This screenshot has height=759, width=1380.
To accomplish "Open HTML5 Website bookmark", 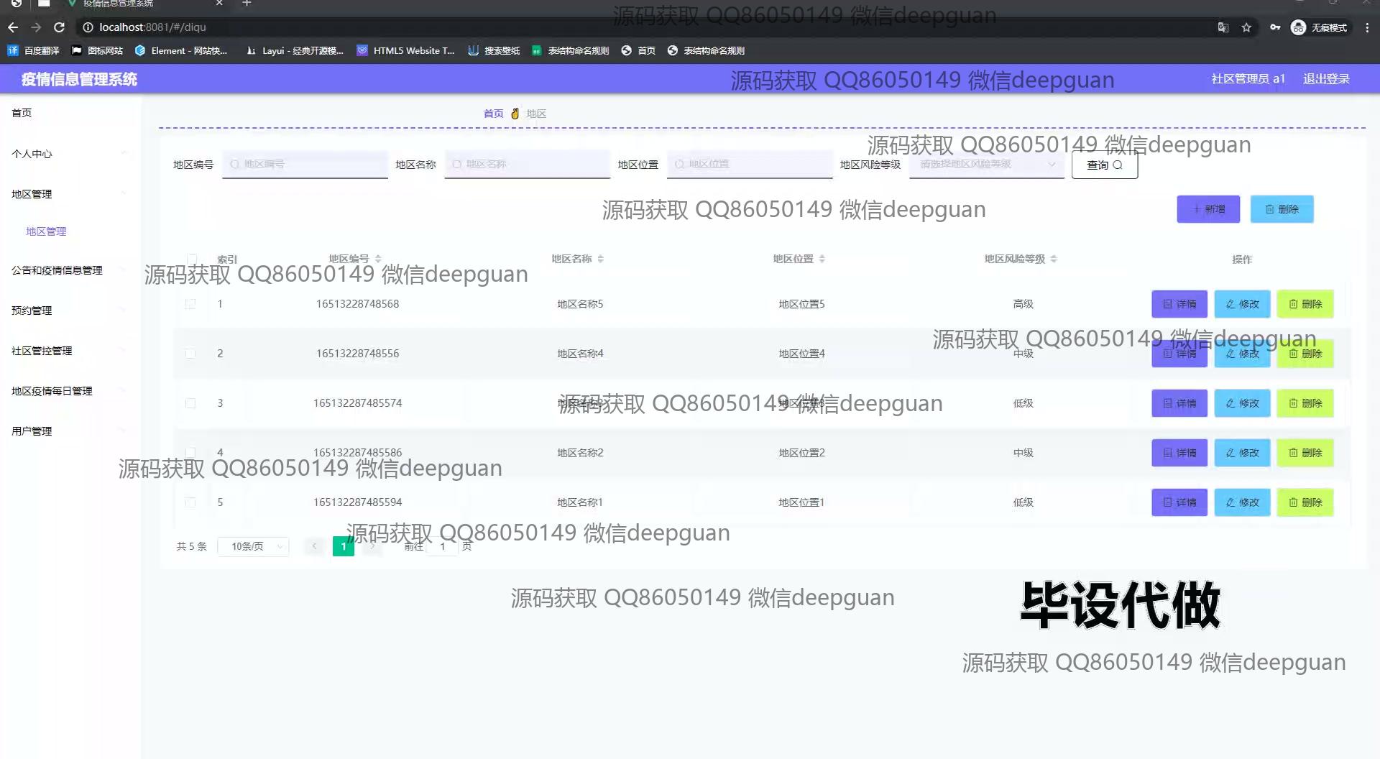I will pos(406,50).
